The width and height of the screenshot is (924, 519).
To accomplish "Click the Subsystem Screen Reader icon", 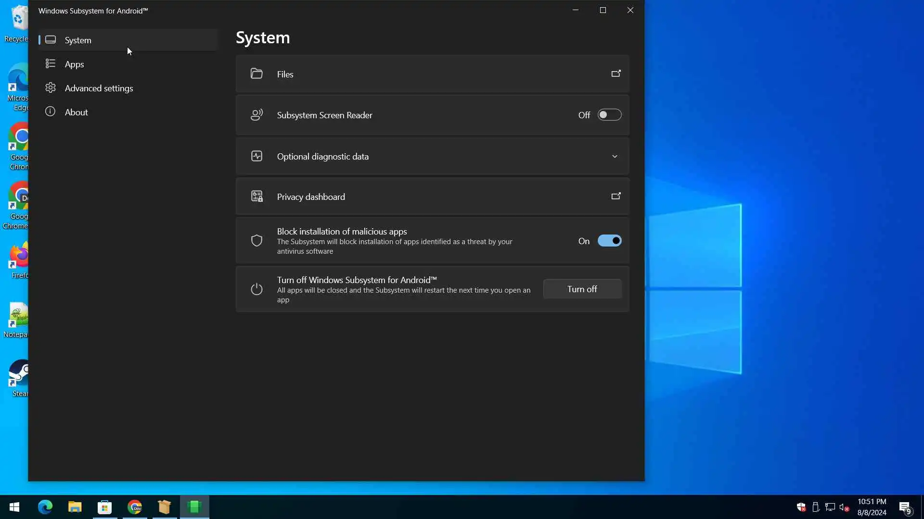I will tap(257, 115).
